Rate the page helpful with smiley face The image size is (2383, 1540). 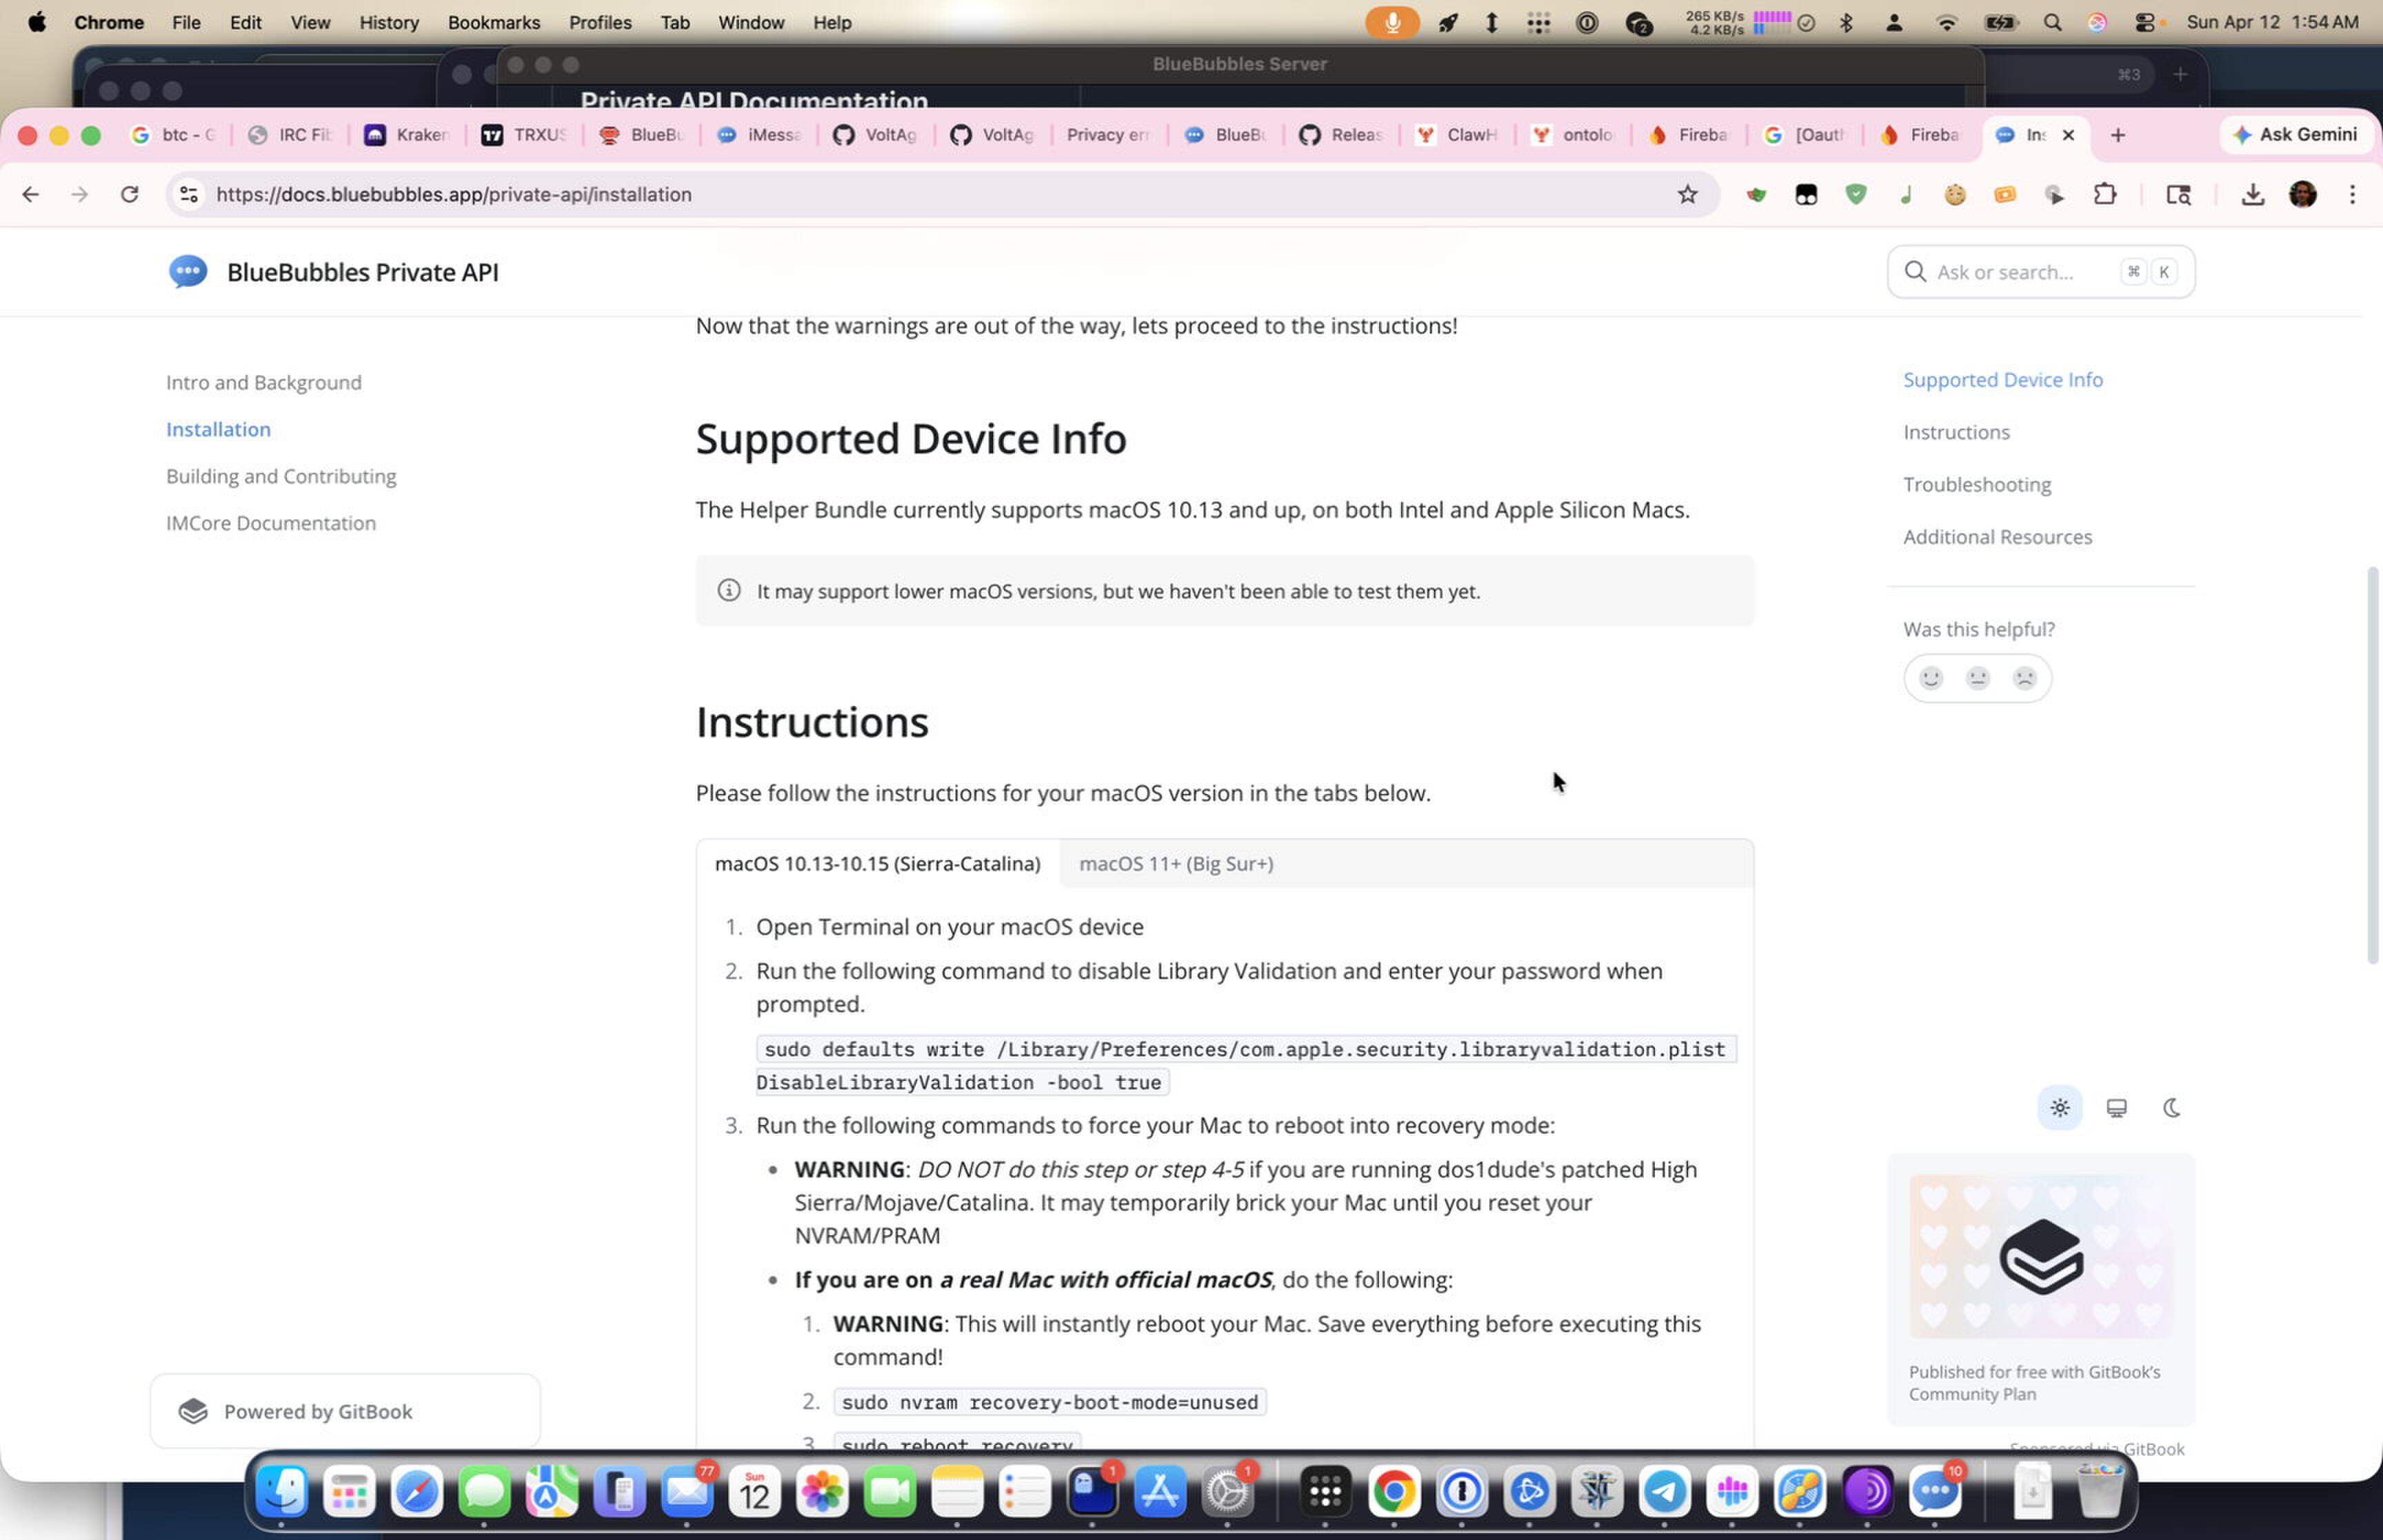pyautogui.click(x=1931, y=678)
